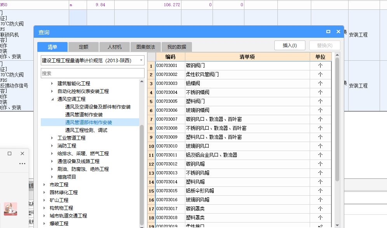Select row 铝蝶阀
This screenshot has height=228, width=387.
[x=239, y=84]
